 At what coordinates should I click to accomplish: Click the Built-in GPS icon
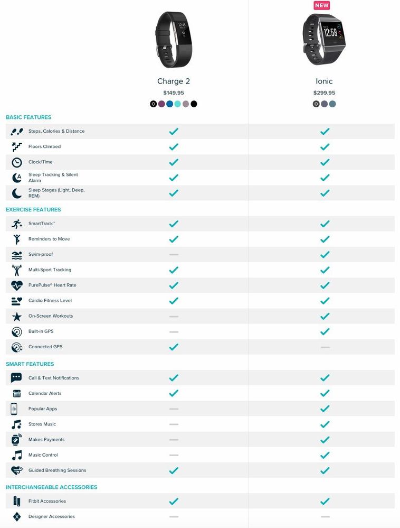(x=17, y=332)
